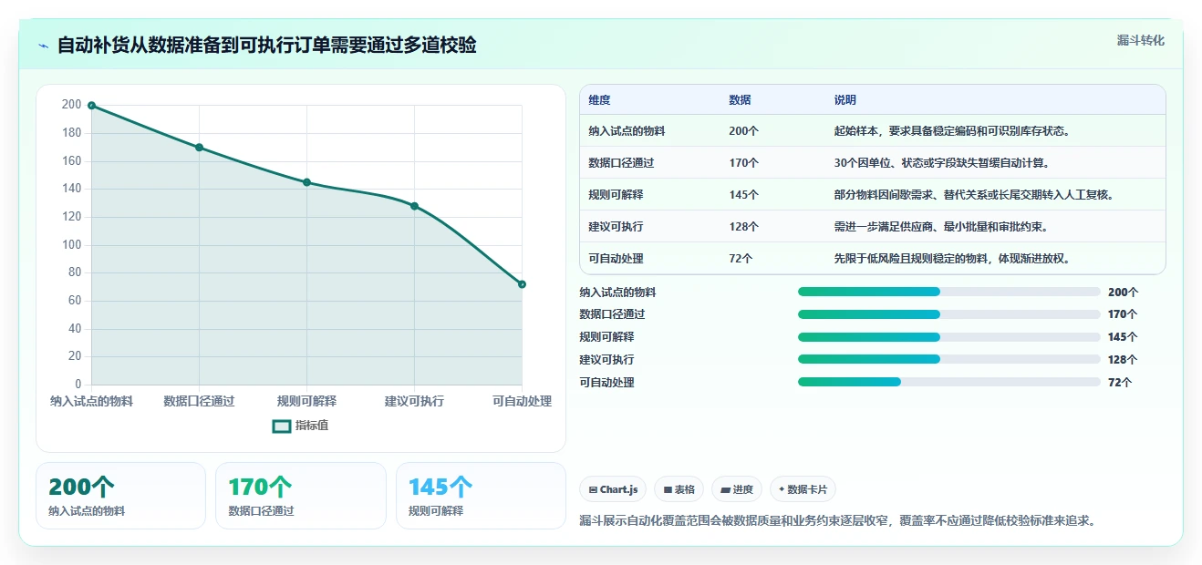Click the 说明 column header
The height and width of the screenshot is (565, 1202).
point(845,100)
